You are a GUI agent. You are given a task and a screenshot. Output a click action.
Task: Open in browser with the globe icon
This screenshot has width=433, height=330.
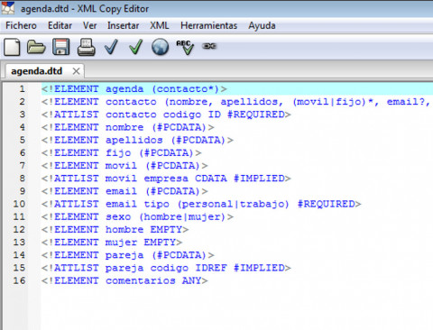click(160, 47)
